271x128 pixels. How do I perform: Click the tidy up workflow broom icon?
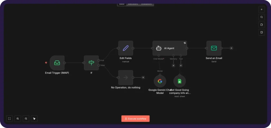34,118
